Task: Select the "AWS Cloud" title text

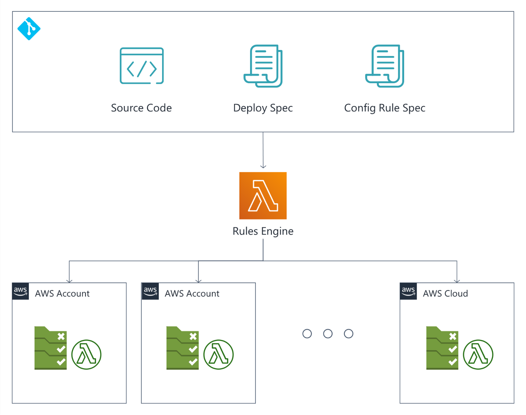Action: click(445, 293)
